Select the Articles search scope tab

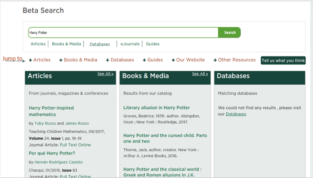(x=38, y=44)
